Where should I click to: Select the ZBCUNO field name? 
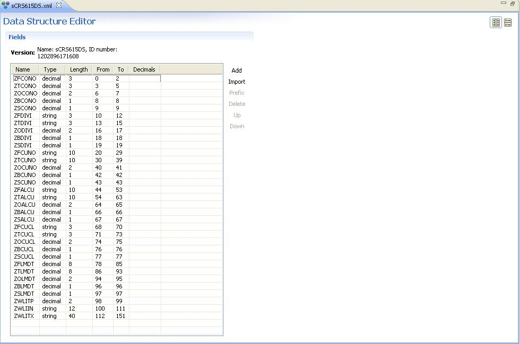24,175
